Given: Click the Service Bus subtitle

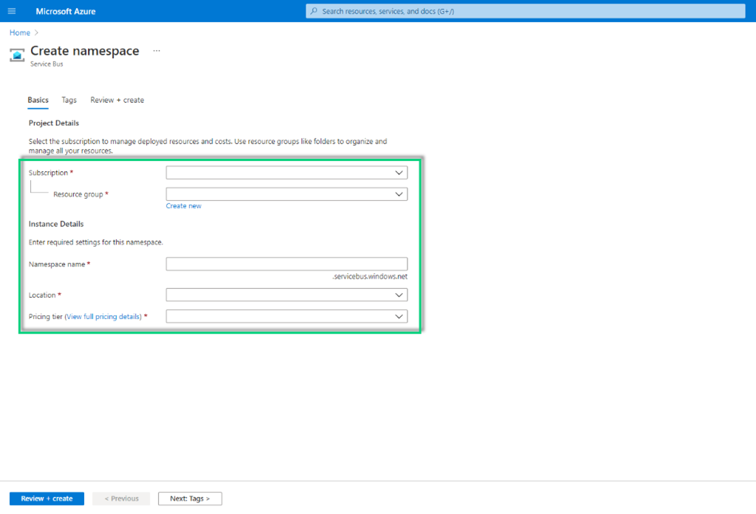Looking at the screenshot, I should 47,64.
